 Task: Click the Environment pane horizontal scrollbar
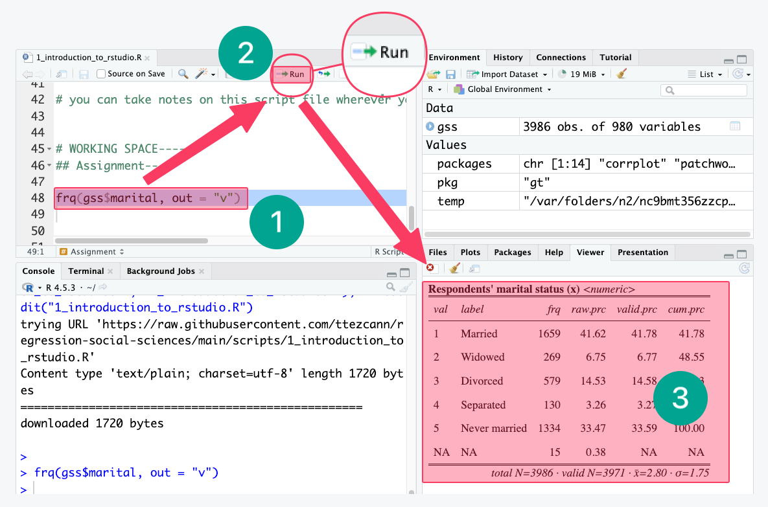[x=587, y=234]
